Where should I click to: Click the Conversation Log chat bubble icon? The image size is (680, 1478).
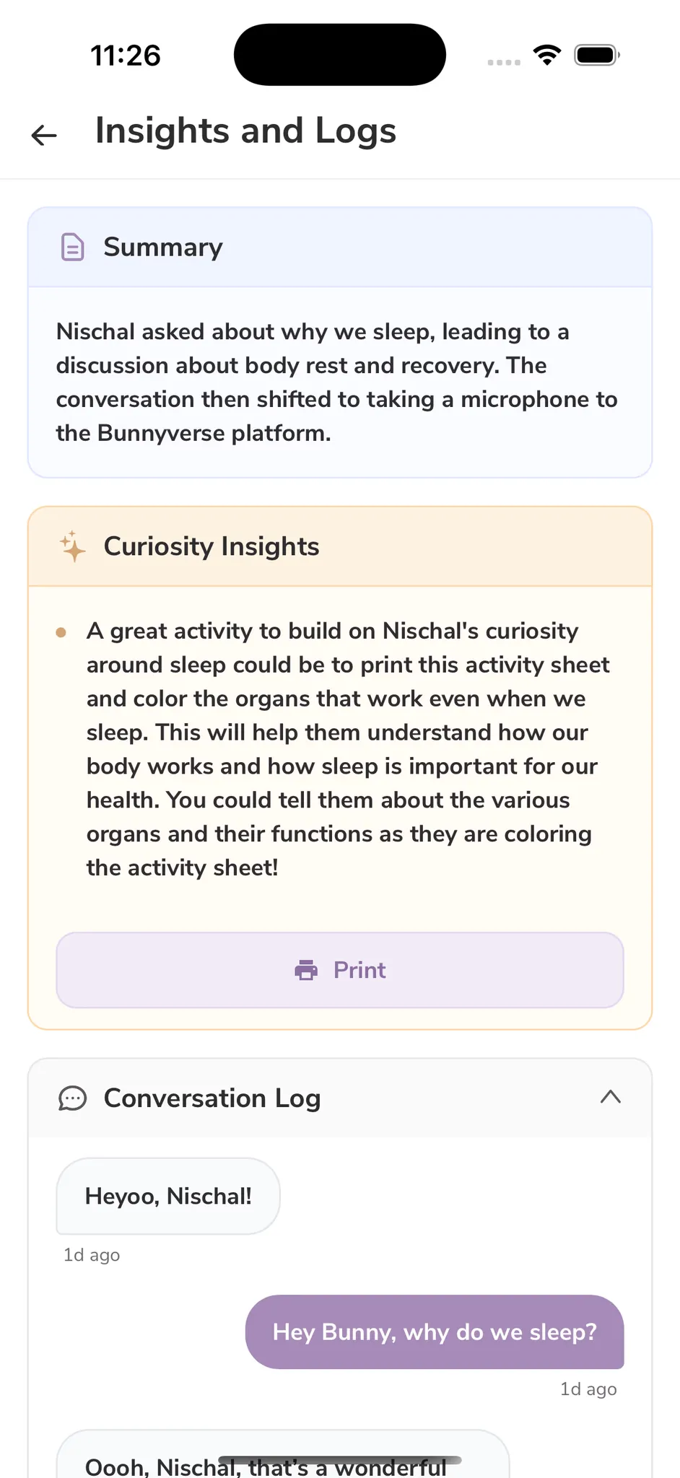coord(72,1098)
